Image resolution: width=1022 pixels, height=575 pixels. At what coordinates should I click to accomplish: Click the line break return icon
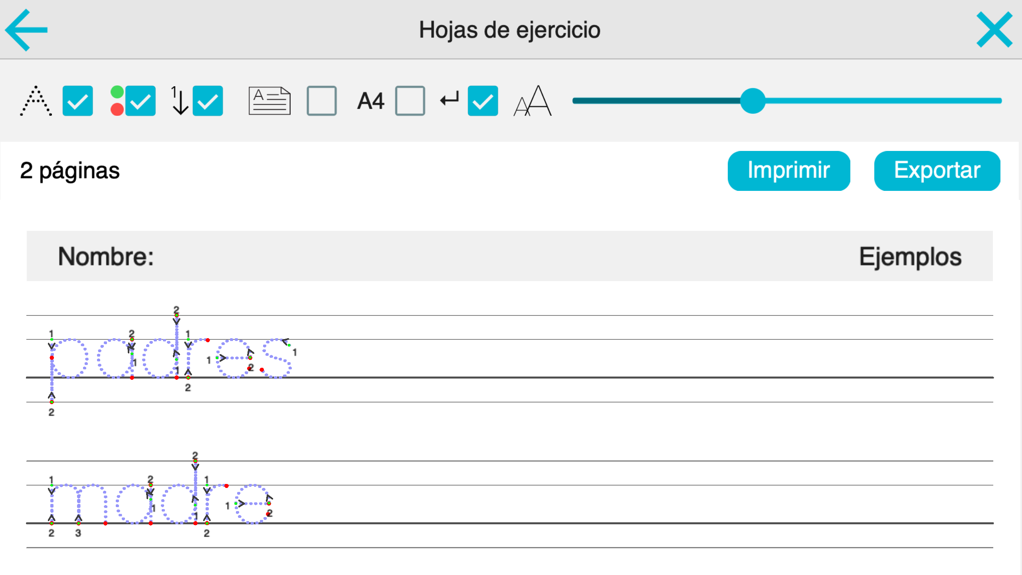pos(450,99)
